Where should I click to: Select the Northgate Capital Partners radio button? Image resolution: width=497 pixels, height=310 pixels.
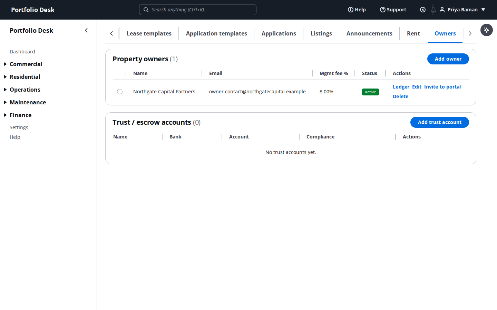click(120, 92)
